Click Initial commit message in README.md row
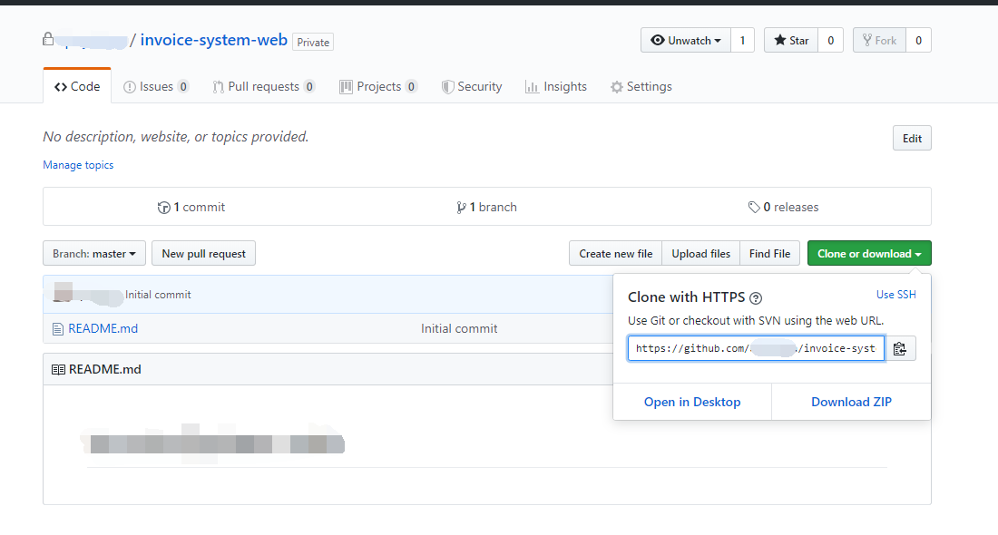 (459, 329)
